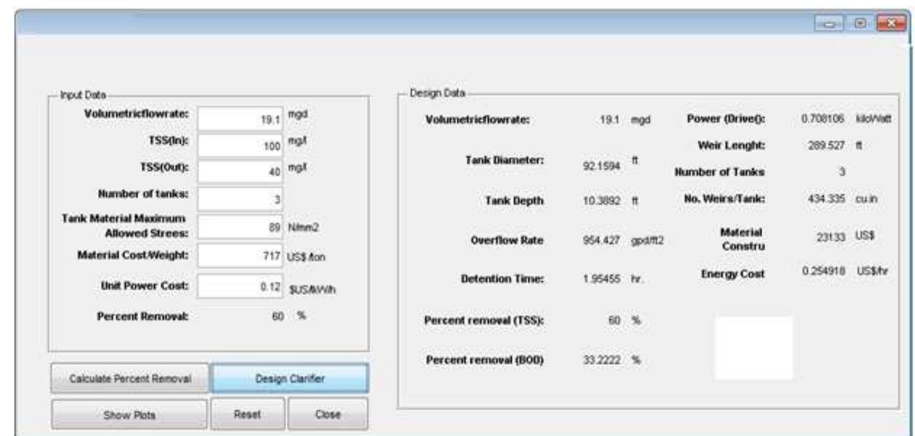Focus the Unit Power Cost field
The height and width of the screenshot is (436, 915).
coord(240,286)
